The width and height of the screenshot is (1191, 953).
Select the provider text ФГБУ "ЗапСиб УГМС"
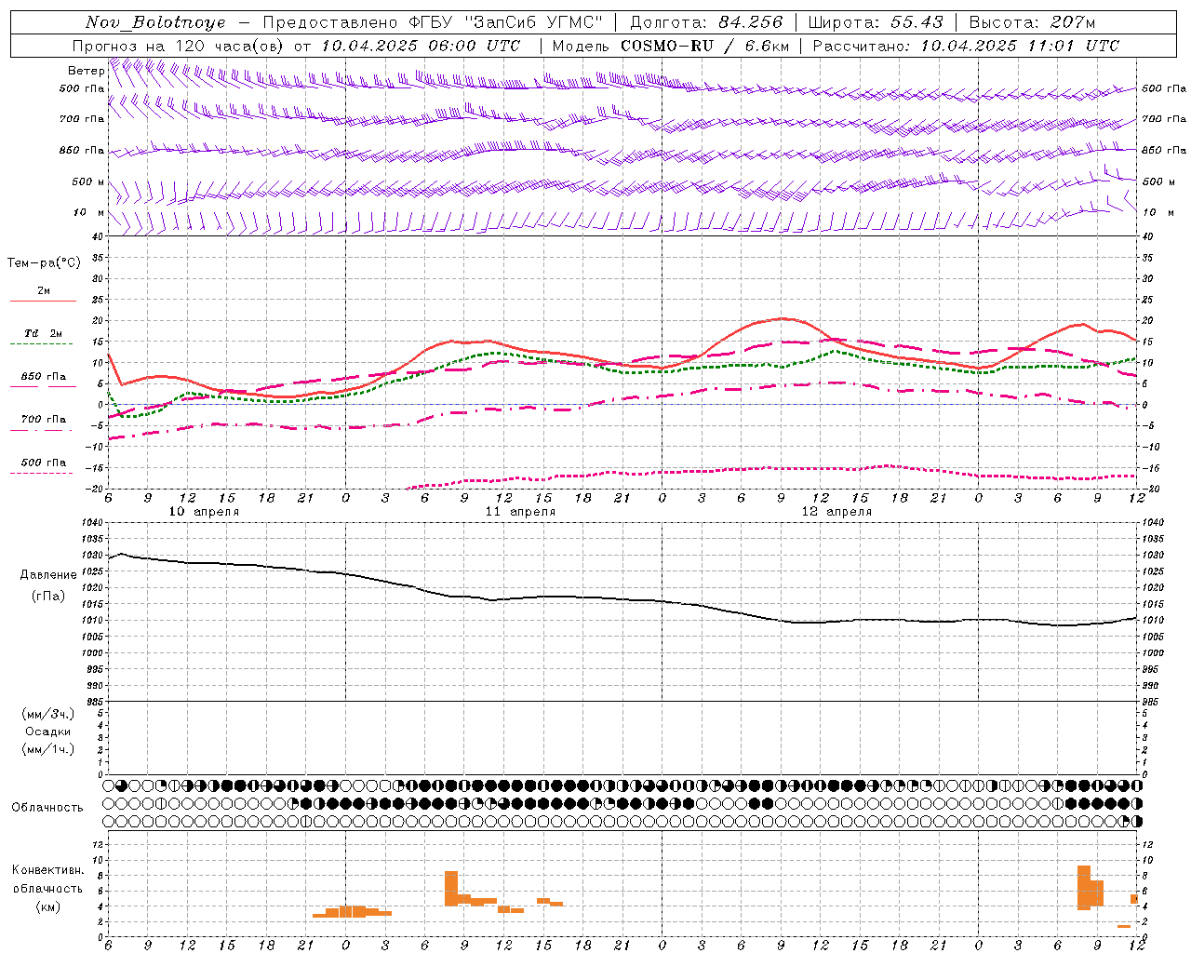tap(506, 22)
